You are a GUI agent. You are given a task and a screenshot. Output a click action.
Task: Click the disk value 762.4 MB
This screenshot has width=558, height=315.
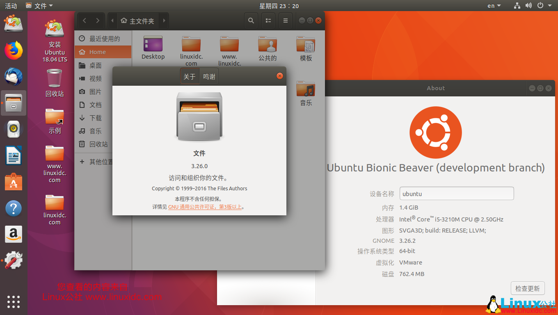pyautogui.click(x=412, y=274)
